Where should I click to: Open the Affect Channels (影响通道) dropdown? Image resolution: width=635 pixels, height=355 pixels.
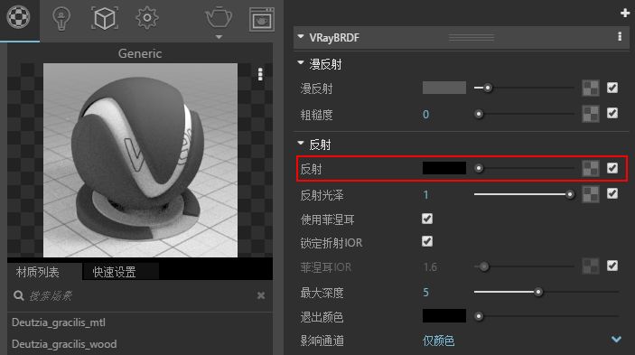point(616,340)
